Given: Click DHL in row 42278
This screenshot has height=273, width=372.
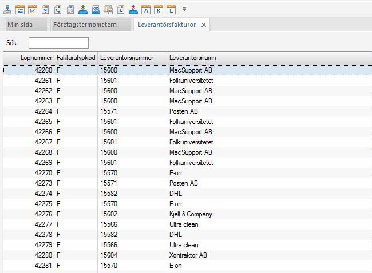Looking at the screenshot, I should pos(176,235).
